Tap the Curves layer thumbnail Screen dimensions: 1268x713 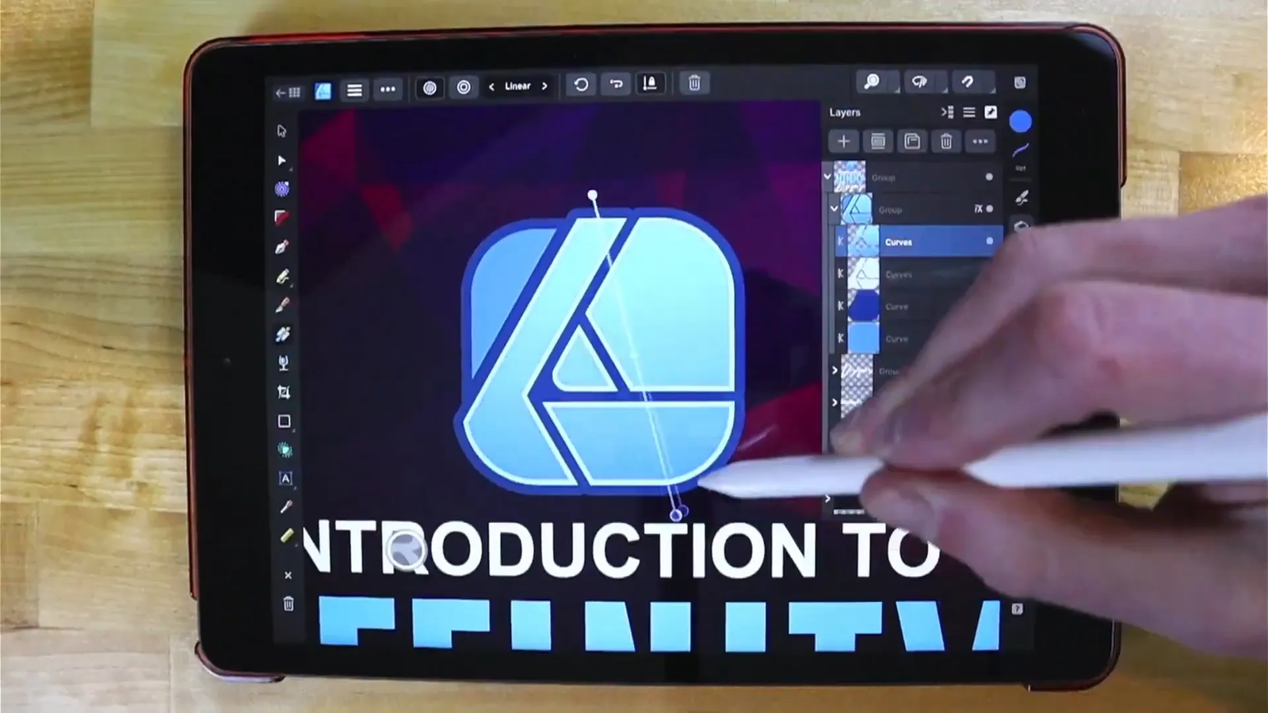tap(863, 241)
